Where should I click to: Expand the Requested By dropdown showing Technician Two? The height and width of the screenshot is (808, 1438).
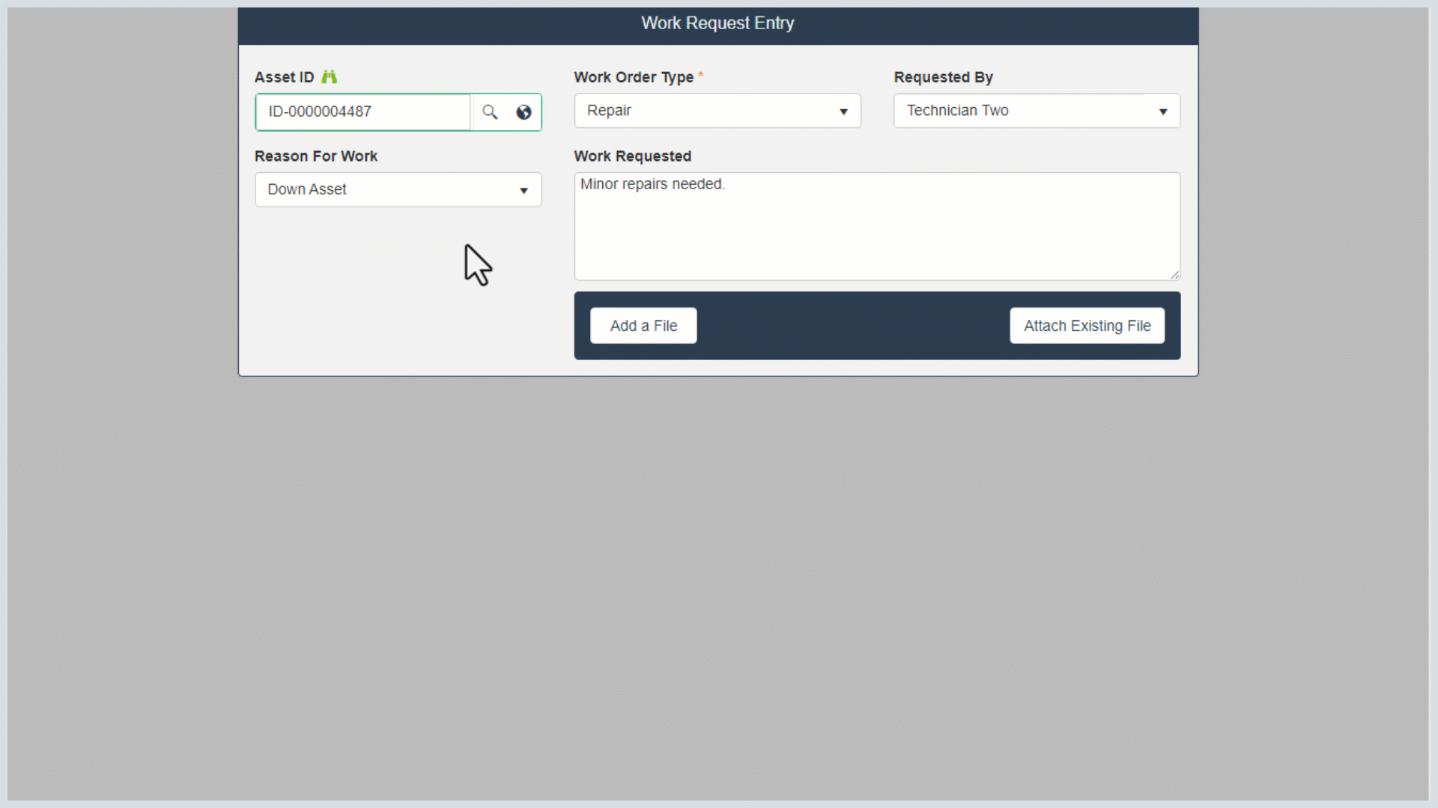[1036, 111]
